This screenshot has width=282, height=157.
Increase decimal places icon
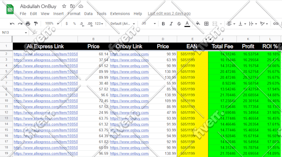point(90,24)
